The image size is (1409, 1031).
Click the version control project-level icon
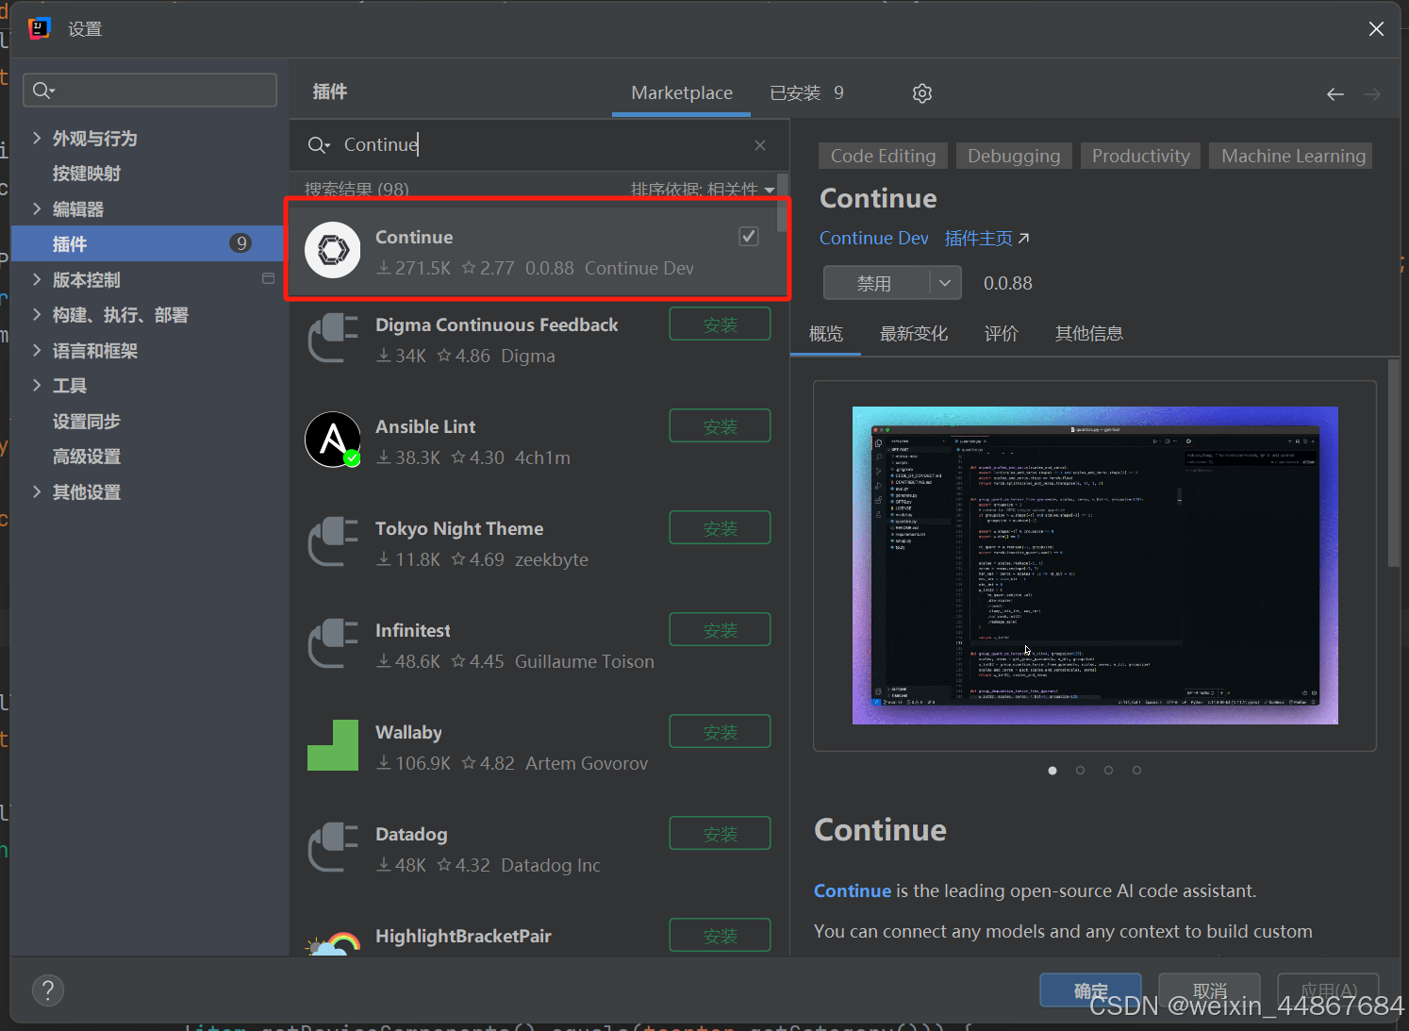coord(268,279)
